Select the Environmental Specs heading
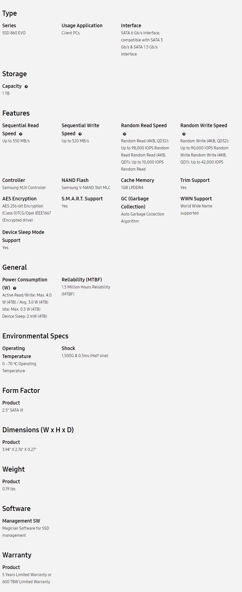 35,336
